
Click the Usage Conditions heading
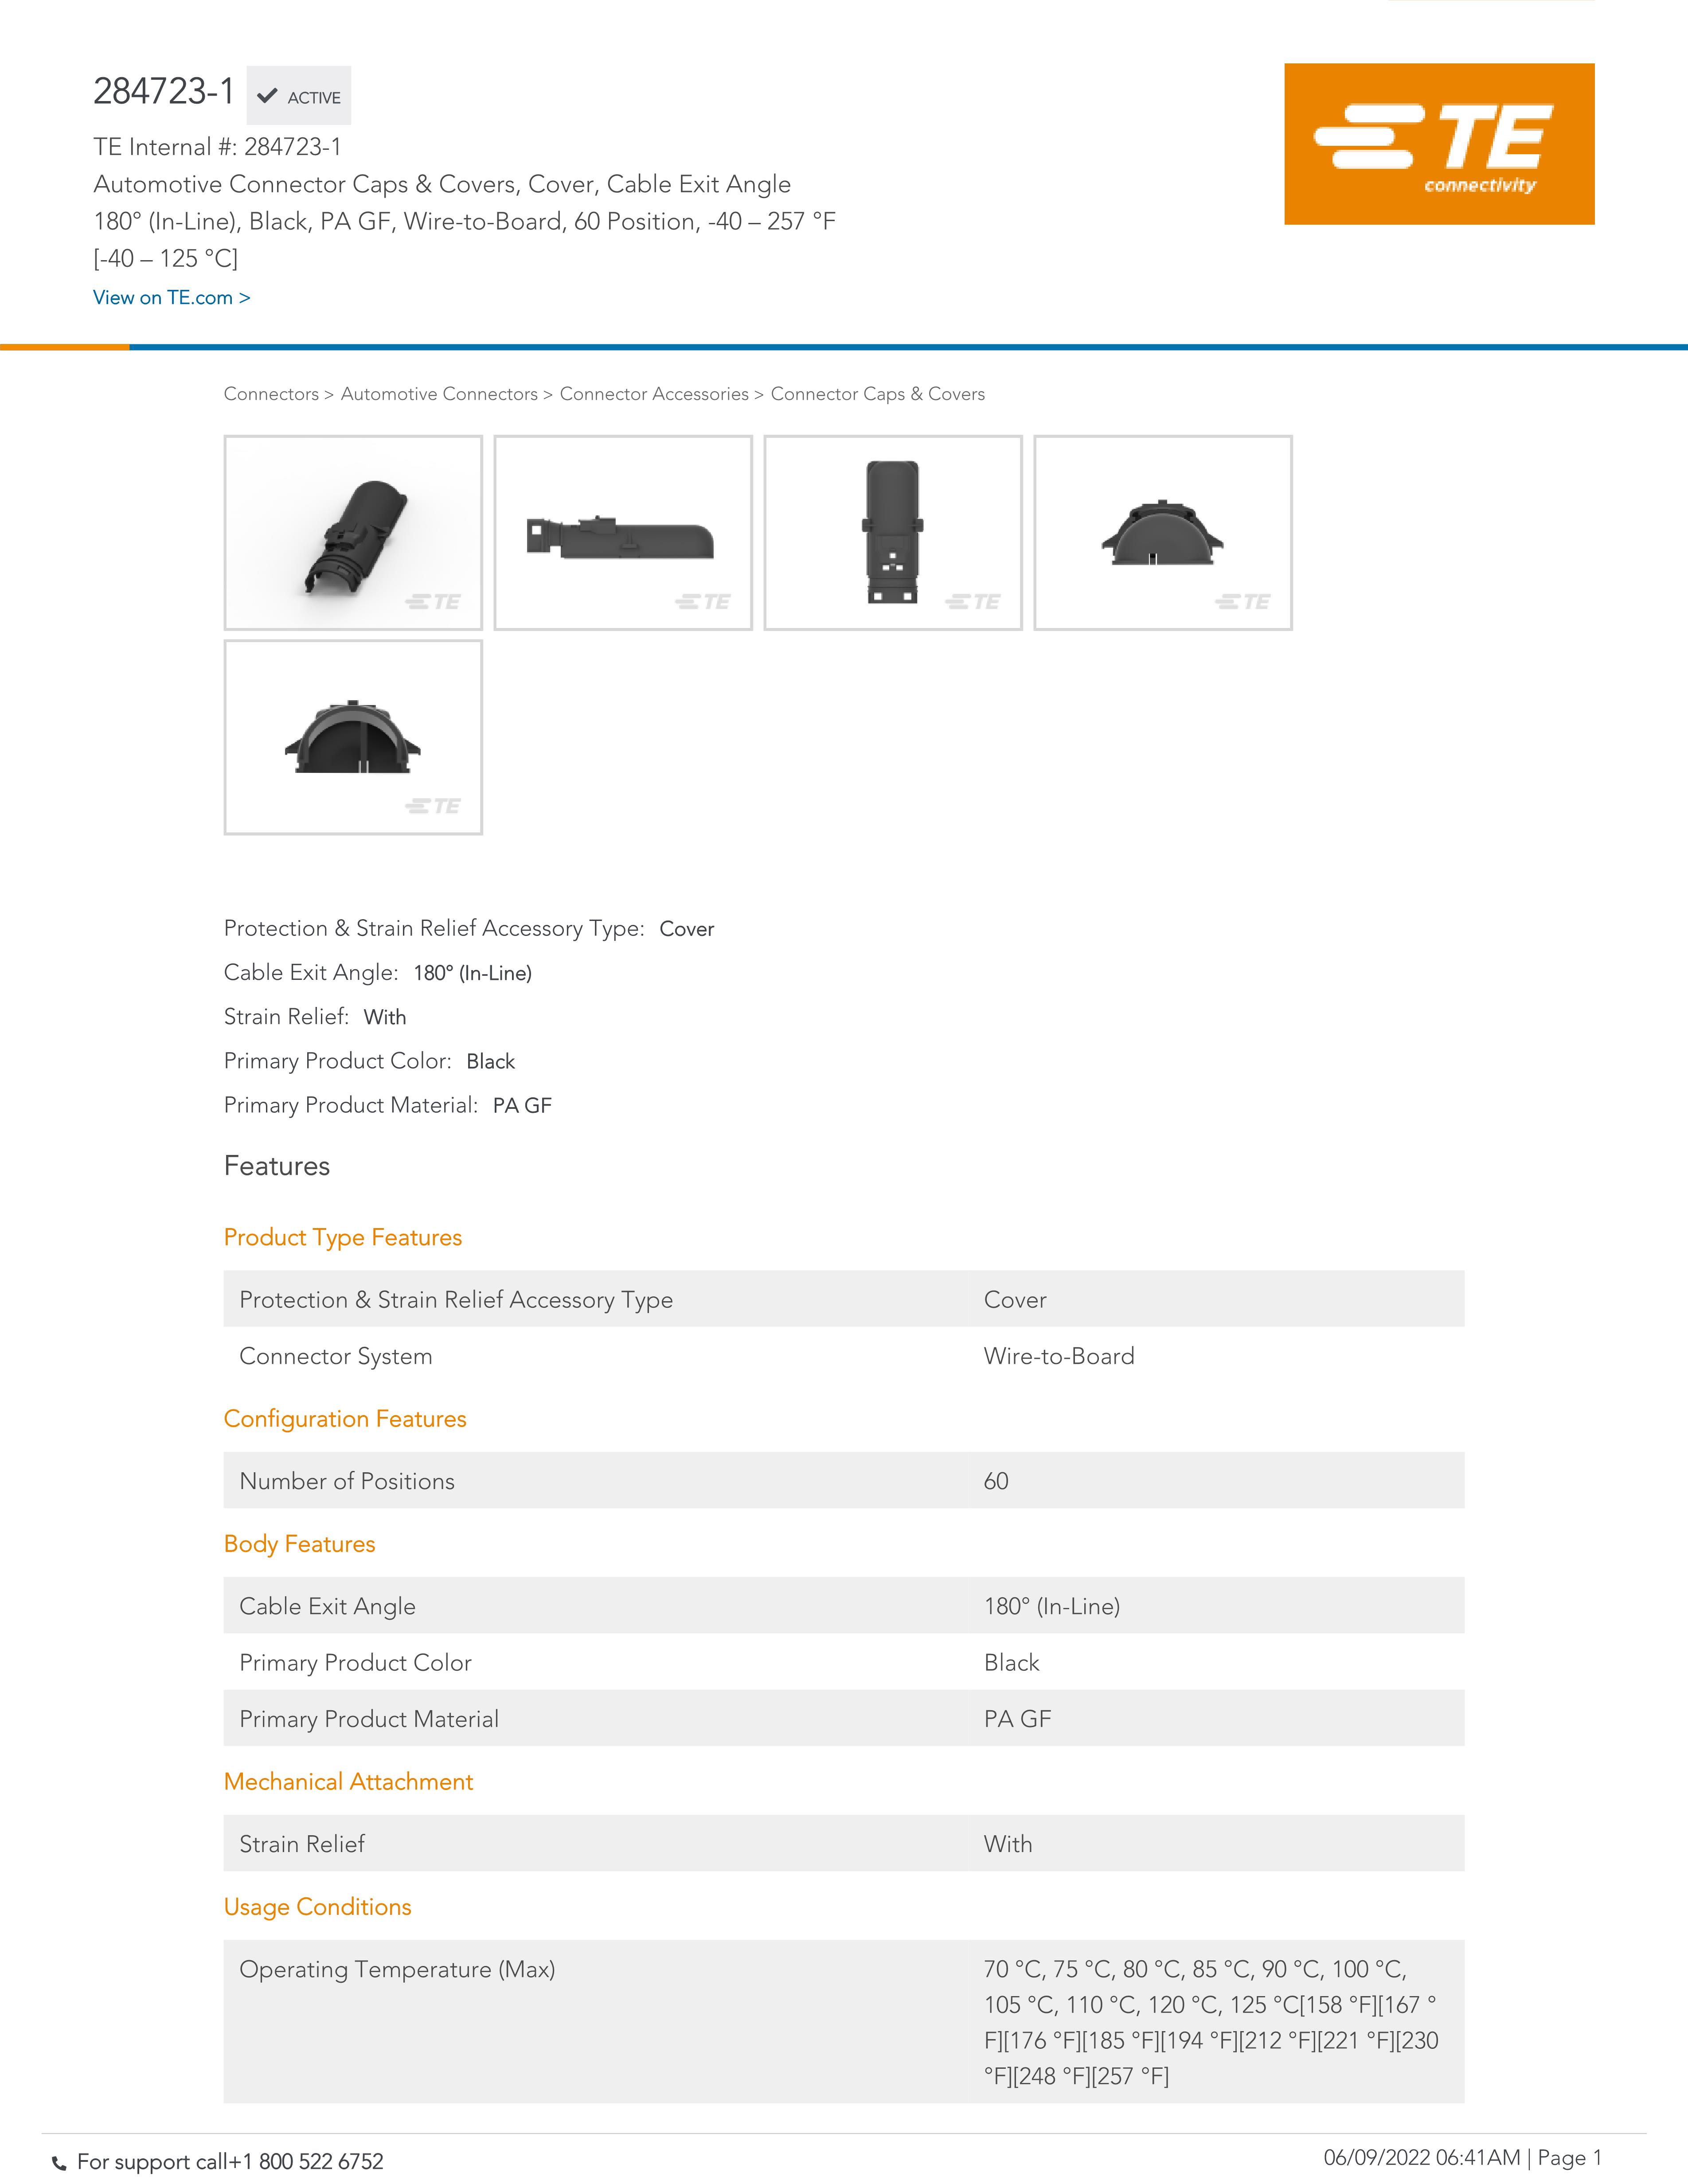(317, 1906)
